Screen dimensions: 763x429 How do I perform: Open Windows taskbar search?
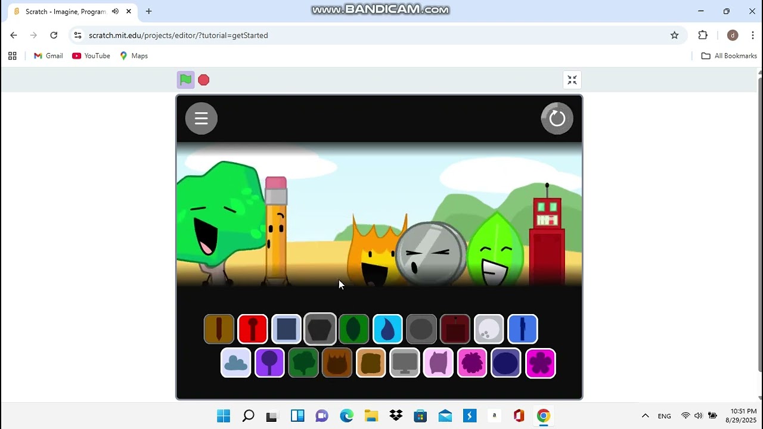coord(249,416)
